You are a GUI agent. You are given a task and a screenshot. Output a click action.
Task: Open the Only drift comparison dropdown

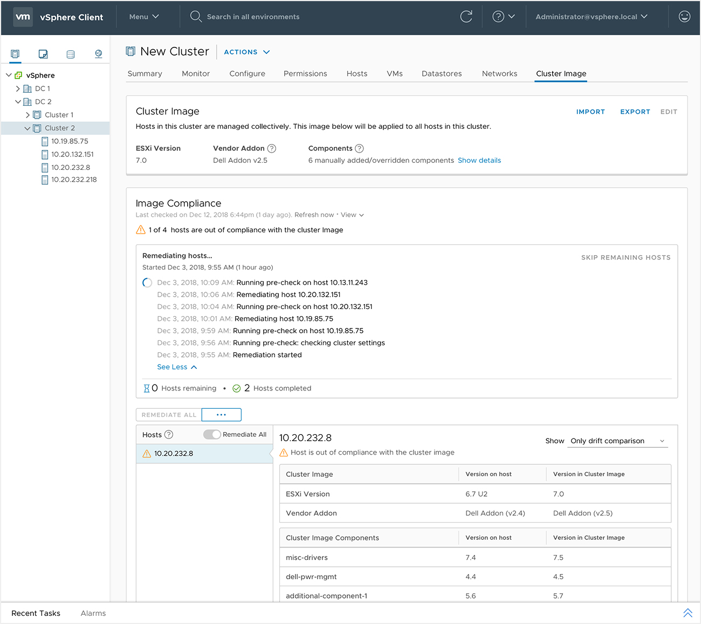tap(617, 441)
